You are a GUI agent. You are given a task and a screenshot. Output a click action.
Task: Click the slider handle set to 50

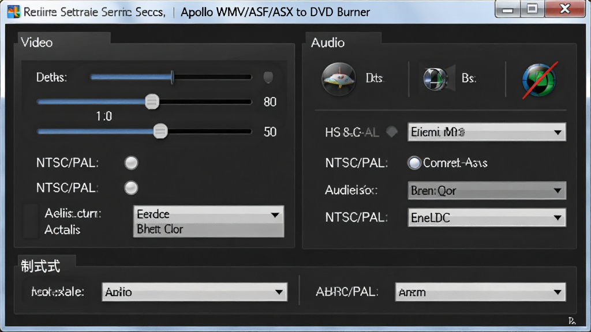[x=160, y=132]
